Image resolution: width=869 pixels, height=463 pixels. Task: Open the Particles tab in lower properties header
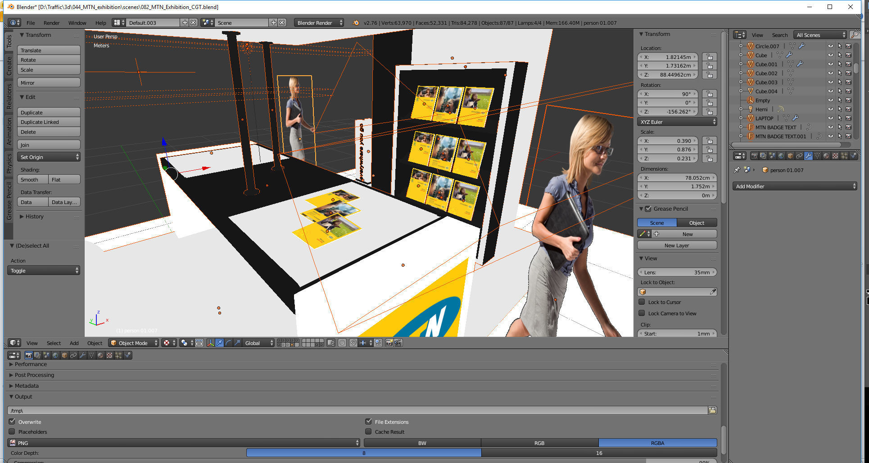118,355
